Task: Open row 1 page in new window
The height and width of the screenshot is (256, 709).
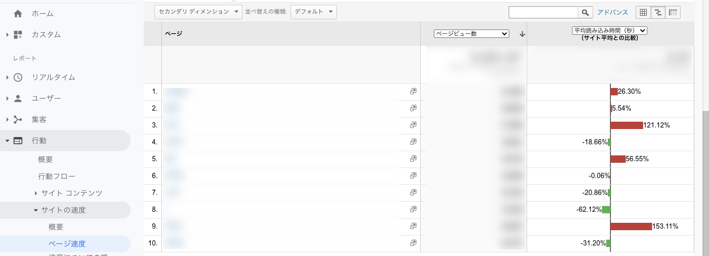Action: point(413,92)
